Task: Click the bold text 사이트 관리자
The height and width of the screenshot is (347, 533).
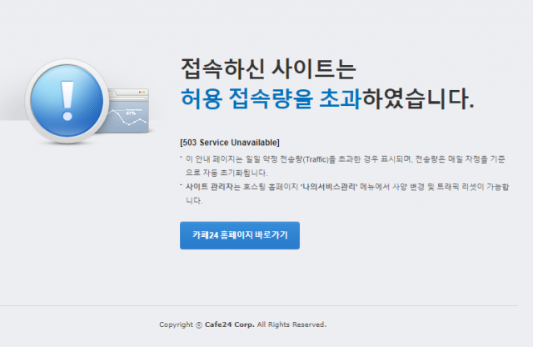Action: (209, 187)
